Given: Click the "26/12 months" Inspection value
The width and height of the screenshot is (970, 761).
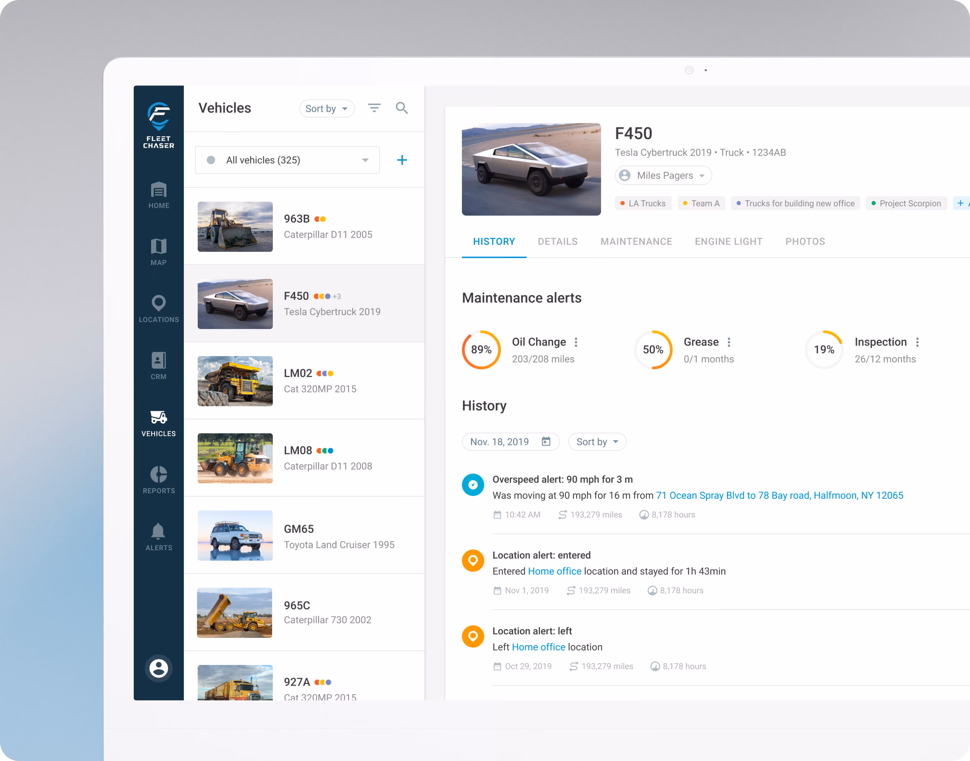Looking at the screenshot, I should point(885,359).
